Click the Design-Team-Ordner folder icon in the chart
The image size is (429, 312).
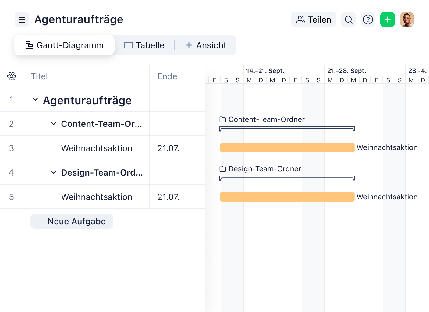point(223,168)
